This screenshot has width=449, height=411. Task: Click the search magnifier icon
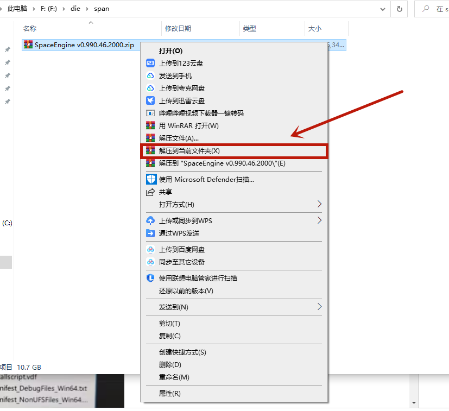pyautogui.click(x=426, y=9)
